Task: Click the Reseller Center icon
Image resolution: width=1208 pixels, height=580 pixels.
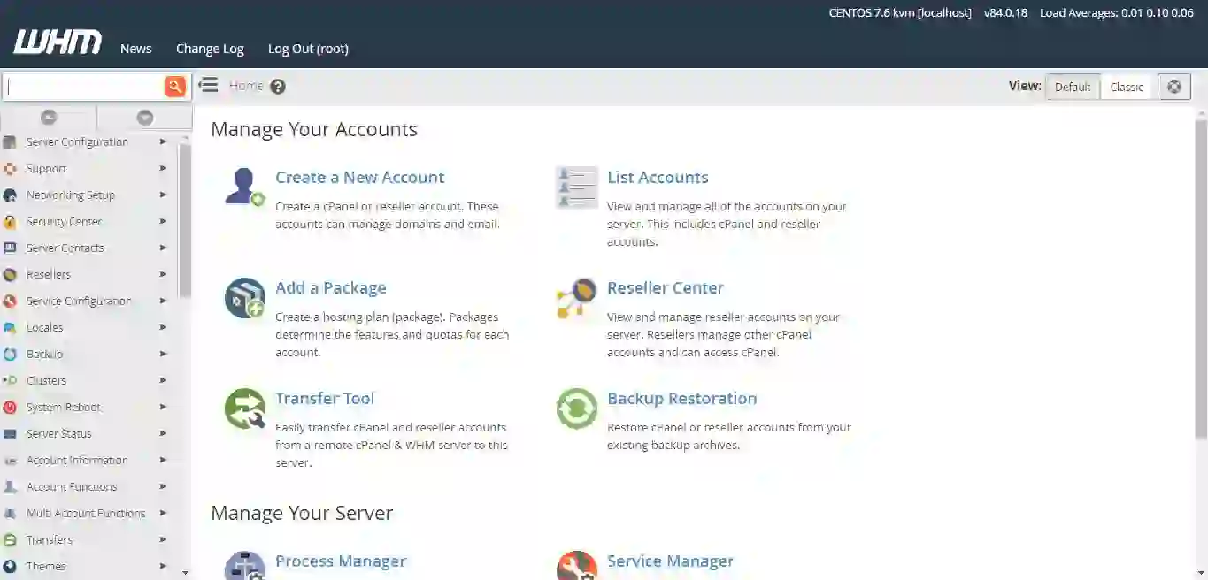Action: coord(577,298)
